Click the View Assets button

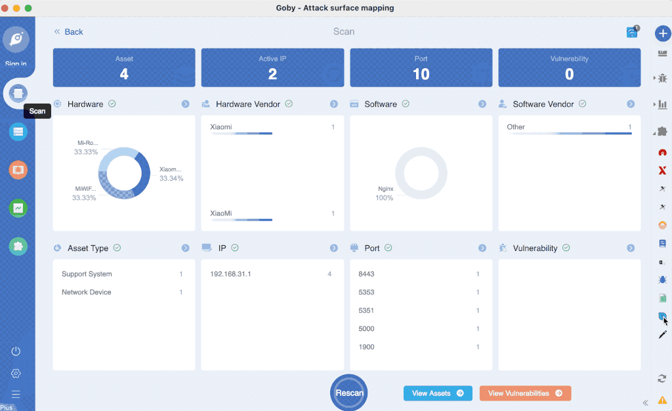coord(438,393)
